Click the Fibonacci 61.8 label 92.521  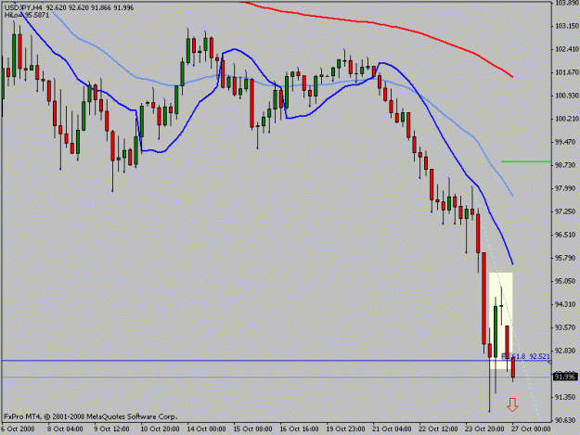tap(525, 356)
